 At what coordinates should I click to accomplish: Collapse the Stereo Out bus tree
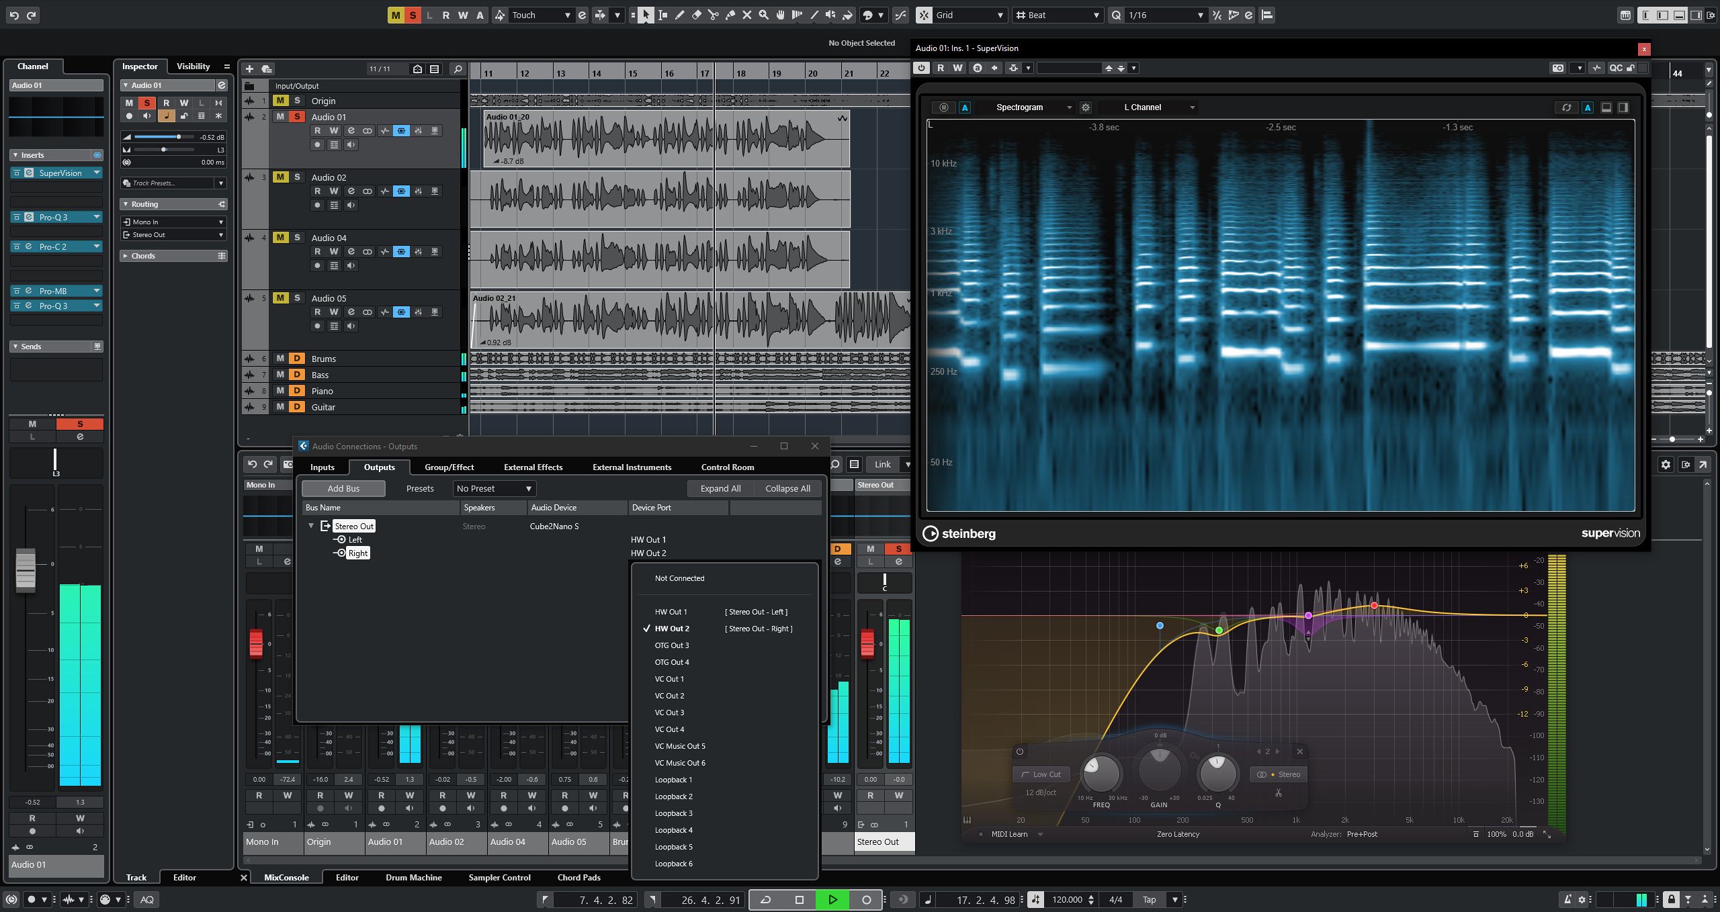(311, 526)
